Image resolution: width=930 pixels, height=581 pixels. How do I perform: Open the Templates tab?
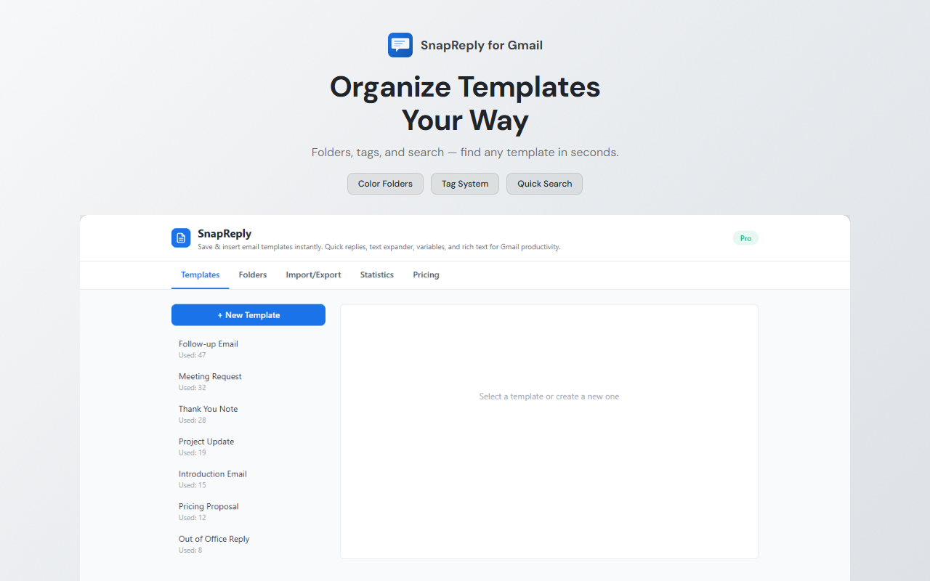pos(201,275)
